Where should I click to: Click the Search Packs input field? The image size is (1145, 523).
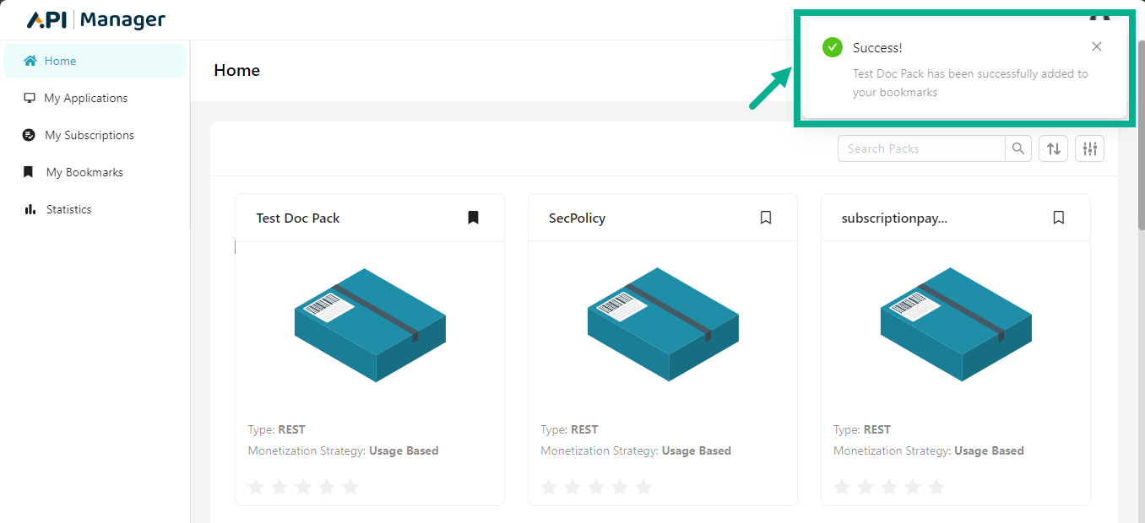point(921,148)
